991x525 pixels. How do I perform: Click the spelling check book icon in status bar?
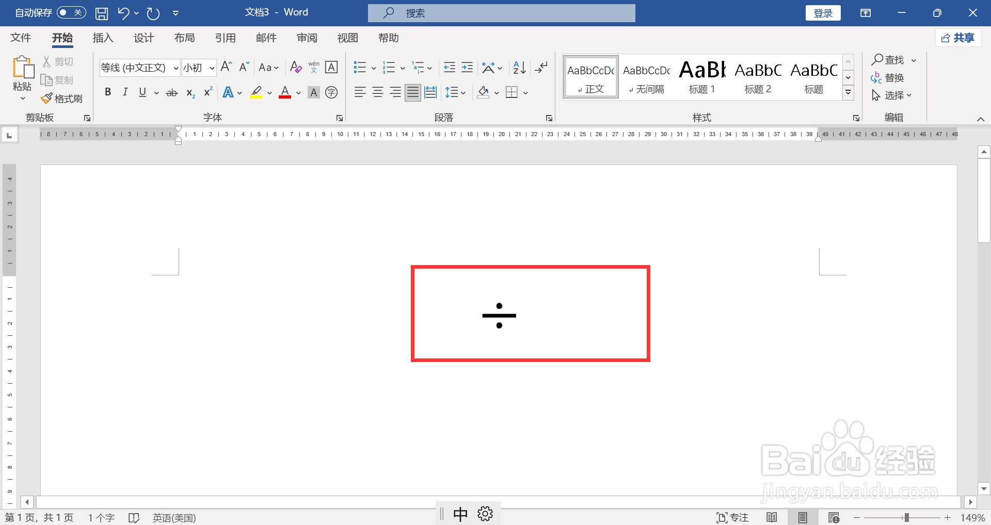pyautogui.click(x=134, y=518)
